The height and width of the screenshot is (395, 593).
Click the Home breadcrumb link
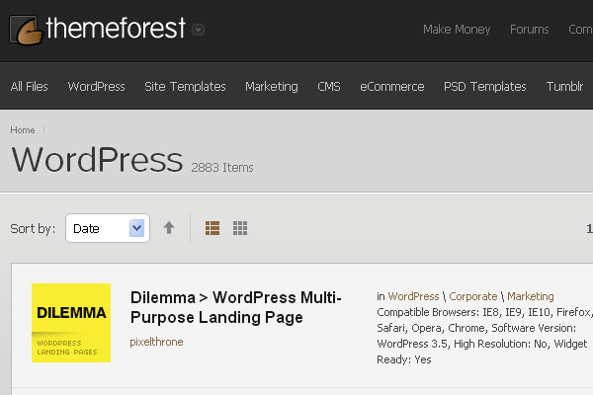(x=23, y=130)
